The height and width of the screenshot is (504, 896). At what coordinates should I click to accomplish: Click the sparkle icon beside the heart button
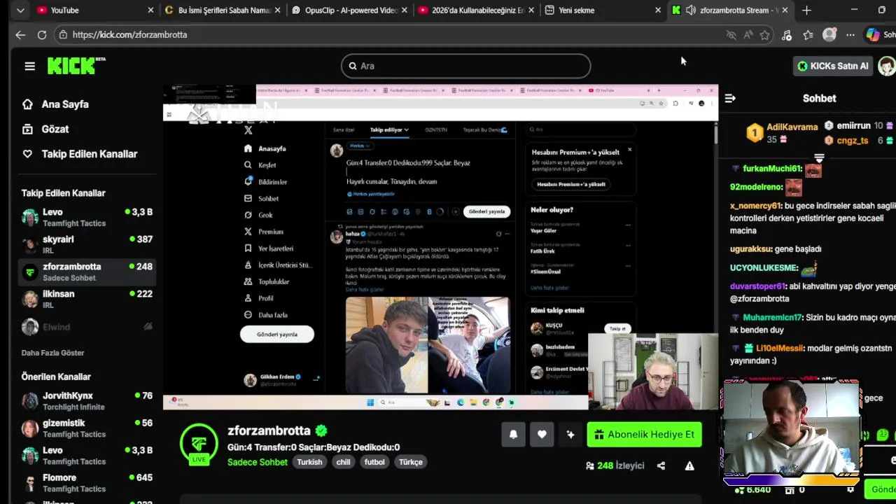(x=570, y=435)
